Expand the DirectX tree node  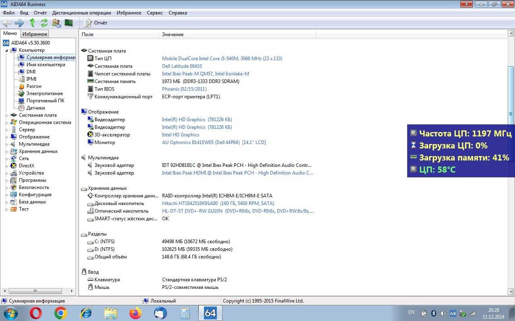[6, 166]
